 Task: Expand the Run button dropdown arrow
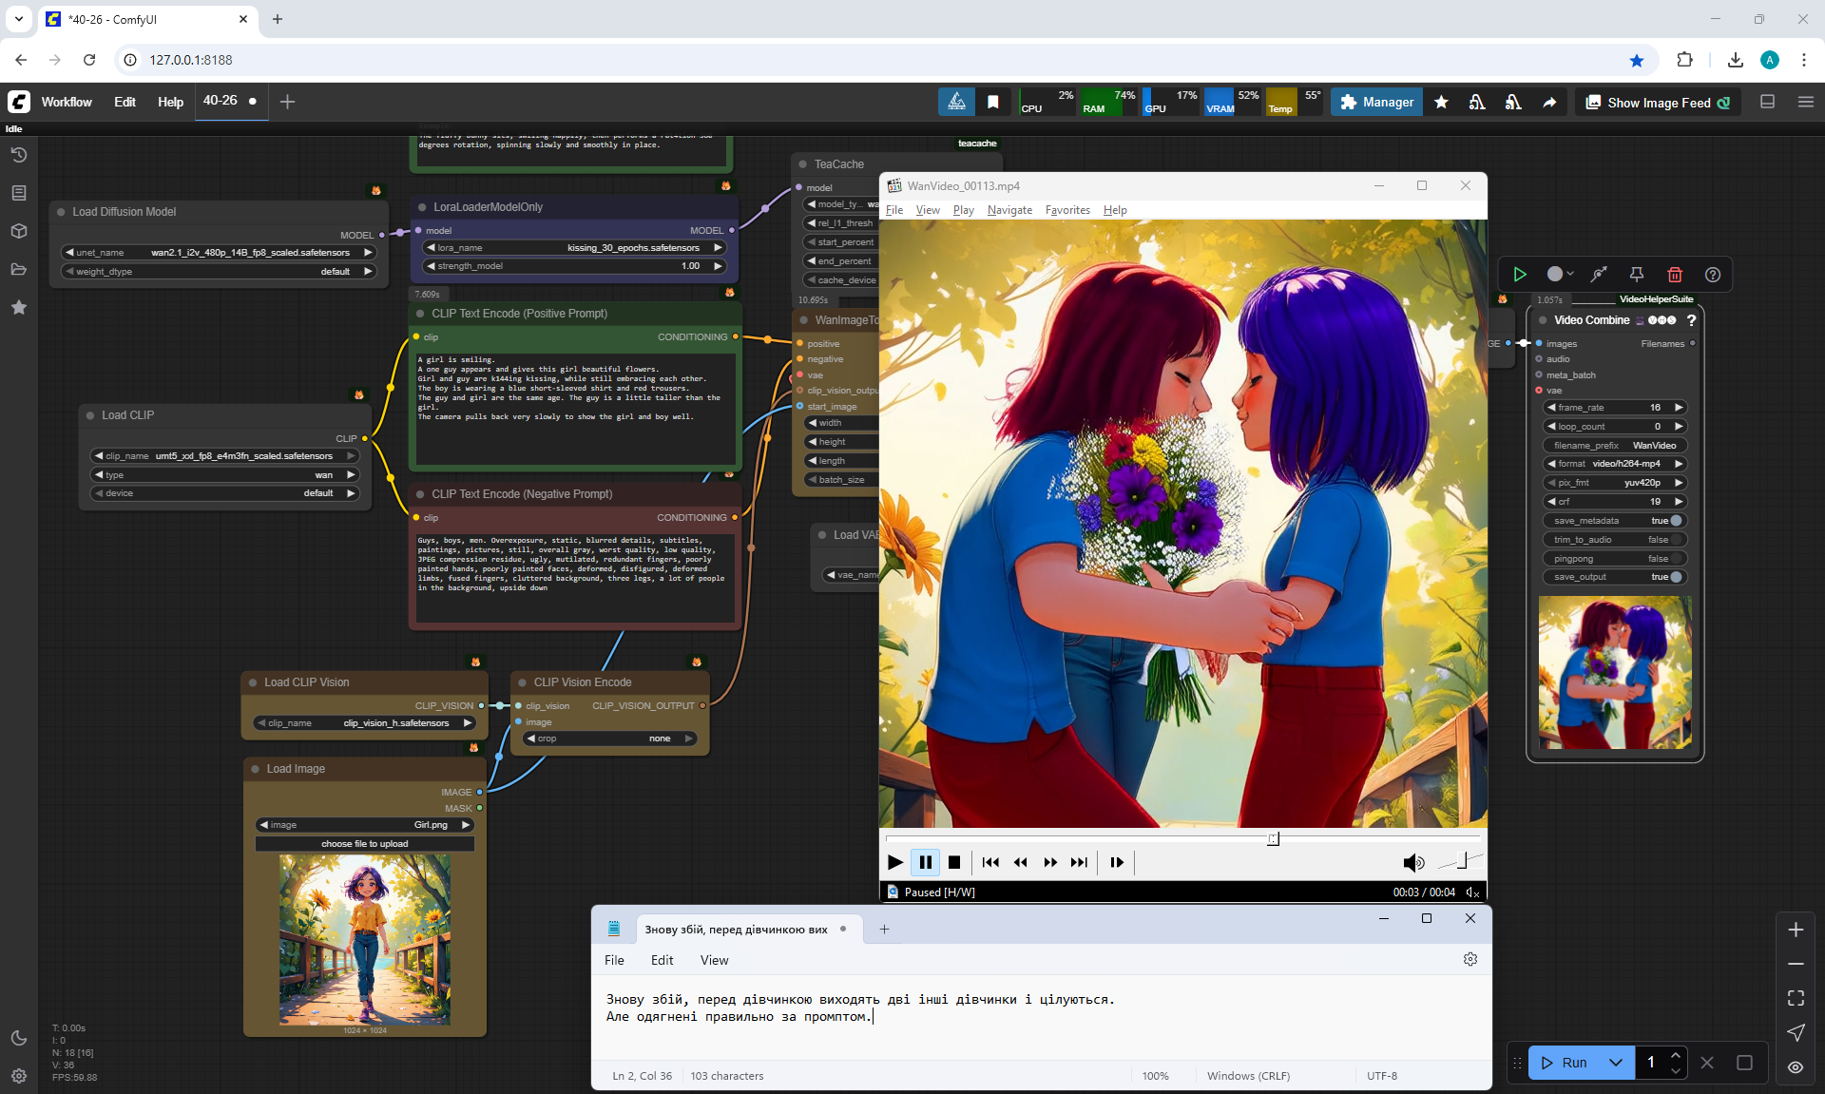1615,1063
